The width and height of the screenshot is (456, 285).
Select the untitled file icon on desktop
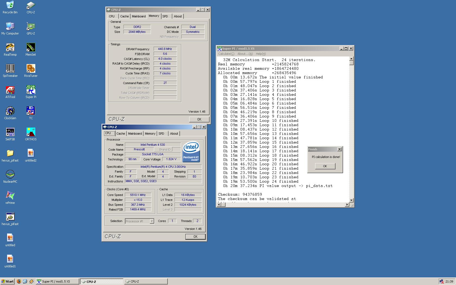(x=10, y=240)
